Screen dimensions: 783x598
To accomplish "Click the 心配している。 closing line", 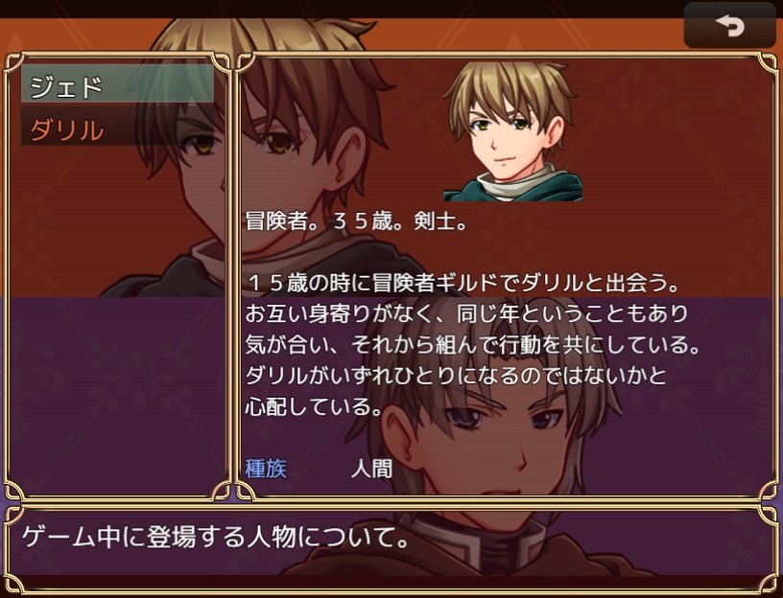I will [315, 407].
